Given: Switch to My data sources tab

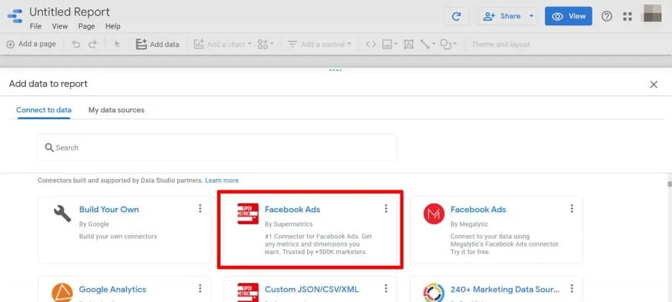Looking at the screenshot, I should pos(116,110).
